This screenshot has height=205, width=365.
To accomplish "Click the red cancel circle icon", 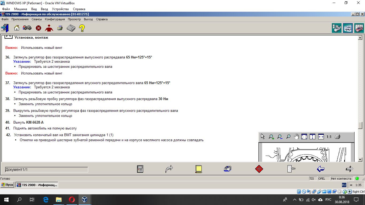I will click(x=38, y=28).
